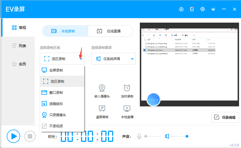Open the phone notification icon

[x=192, y=9]
